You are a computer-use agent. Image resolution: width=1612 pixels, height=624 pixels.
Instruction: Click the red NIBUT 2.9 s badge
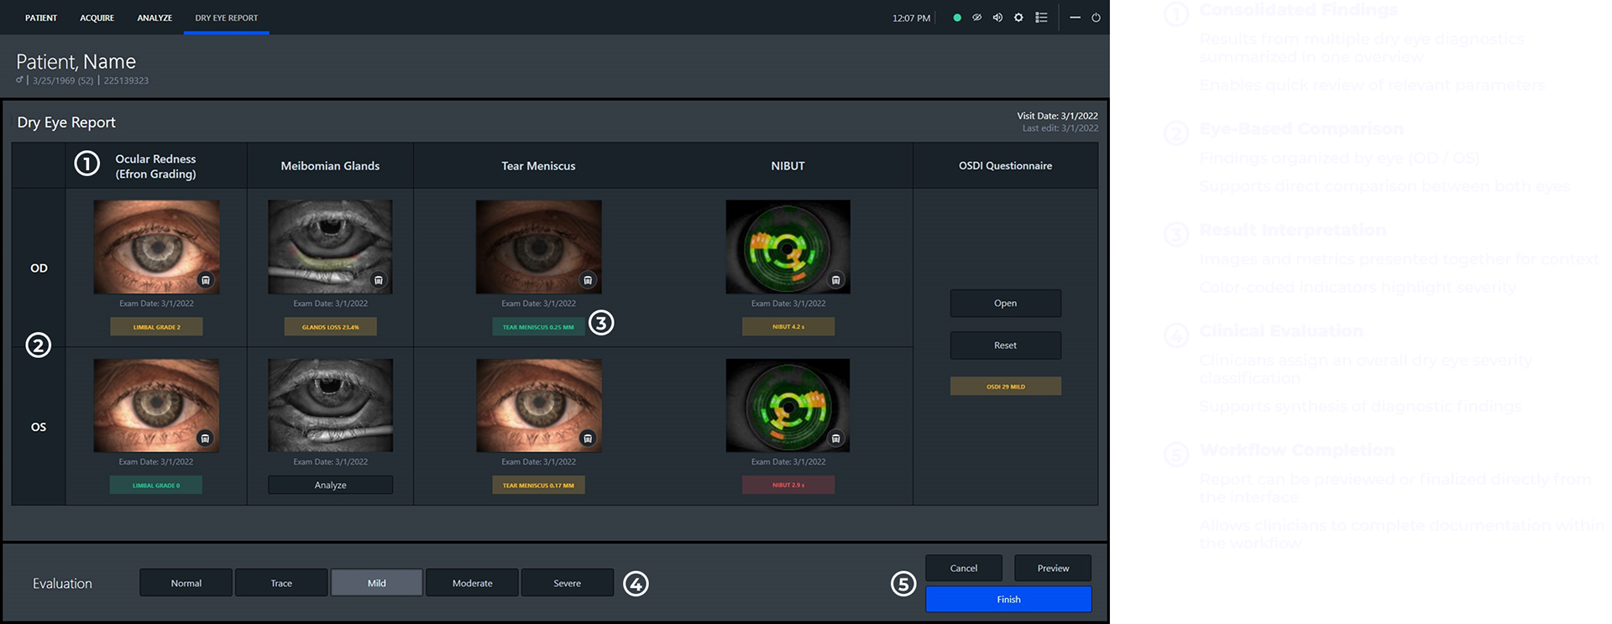pyautogui.click(x=788, y=485)
